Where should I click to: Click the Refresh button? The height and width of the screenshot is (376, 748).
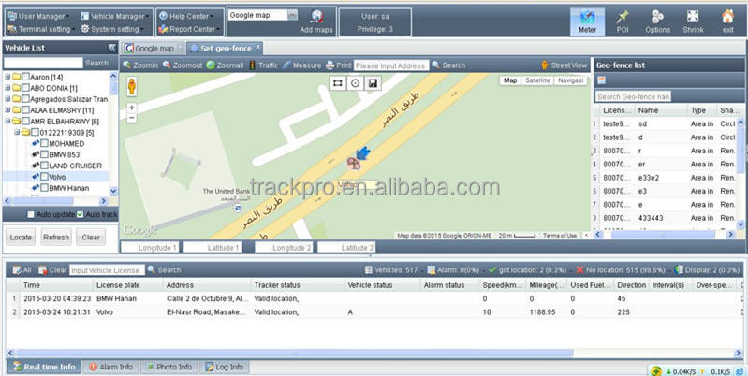pos(56,237)
